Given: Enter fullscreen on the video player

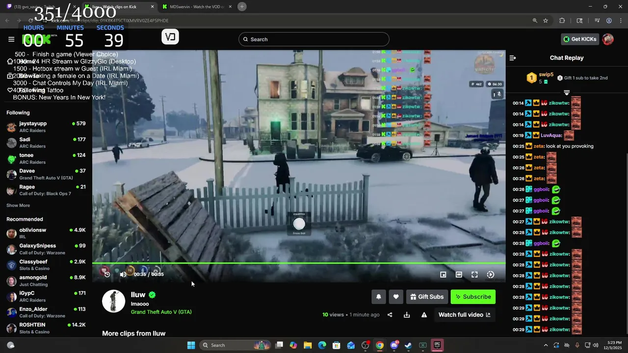Looking at the screenshot, I should pyautogui.click(x=474, y=275).
